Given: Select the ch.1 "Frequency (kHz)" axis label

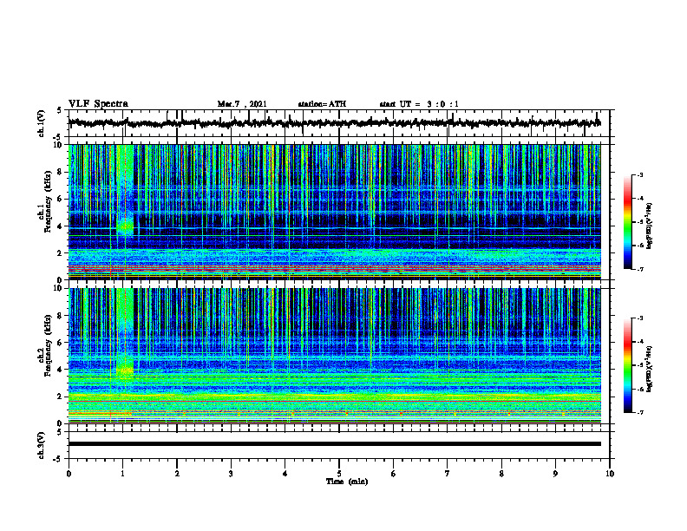Looking at the screenshot, I should 48,201.
